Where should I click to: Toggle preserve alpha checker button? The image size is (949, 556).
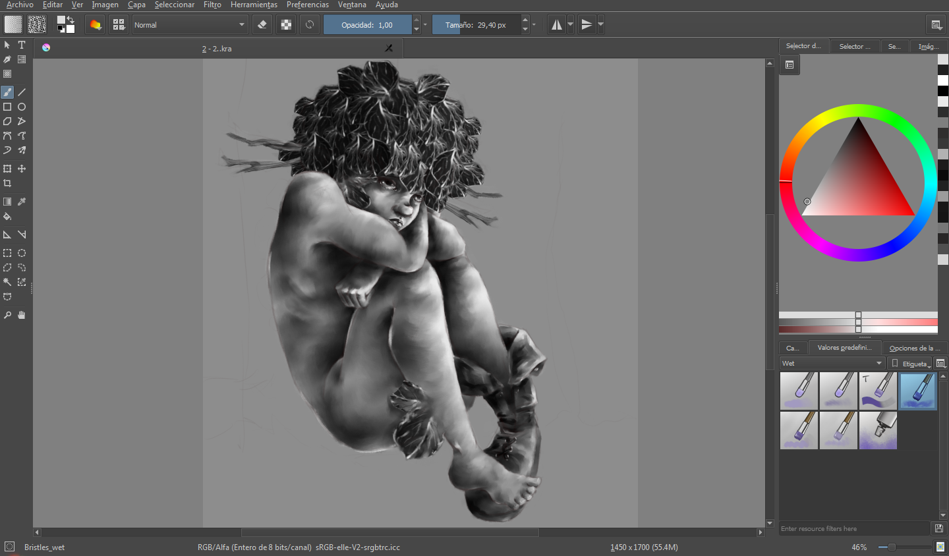286,25
